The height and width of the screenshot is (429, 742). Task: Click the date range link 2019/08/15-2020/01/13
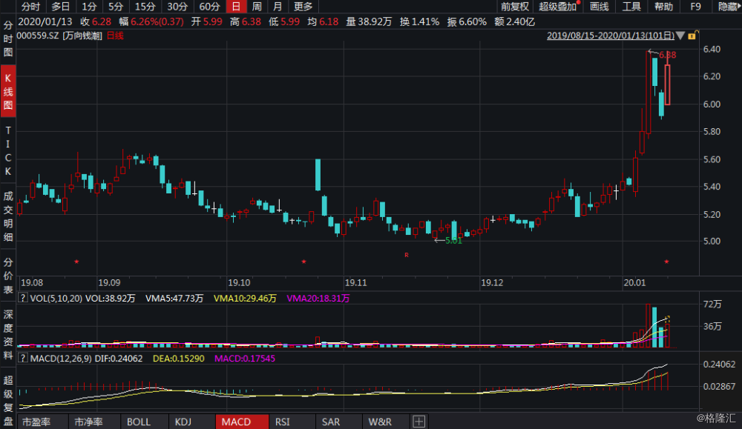[611, 36]
